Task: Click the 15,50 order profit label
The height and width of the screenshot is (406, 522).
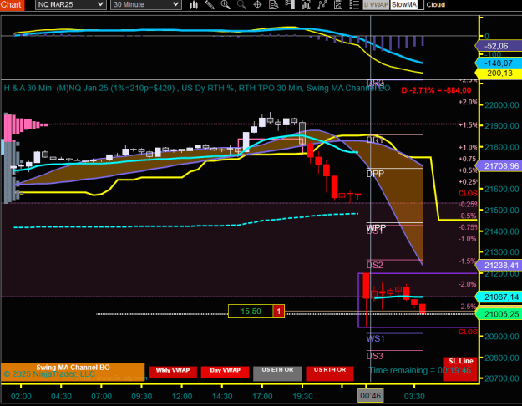Action: [x=251, y=312]
